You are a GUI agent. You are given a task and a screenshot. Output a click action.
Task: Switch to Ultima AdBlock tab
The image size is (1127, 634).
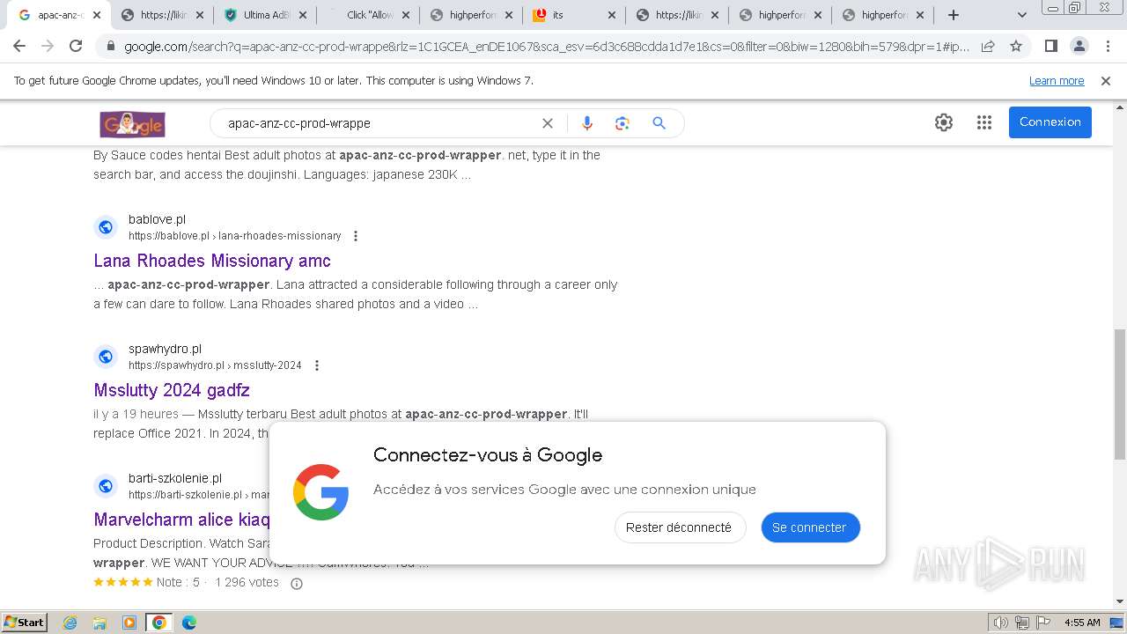pos(264,15)
